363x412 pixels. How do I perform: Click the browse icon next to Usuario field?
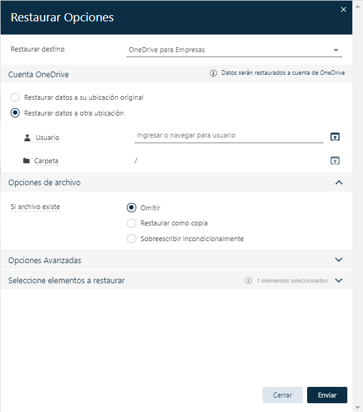click(335, 137)
